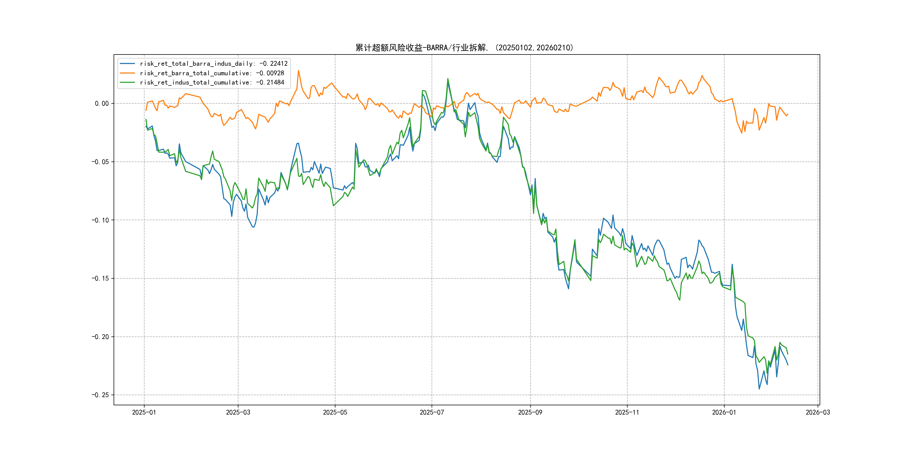The height and width of the screenshot is (455, 911).
Task: Click the 2025-07 x-axis tick label
Action: (x=431, y=412)
